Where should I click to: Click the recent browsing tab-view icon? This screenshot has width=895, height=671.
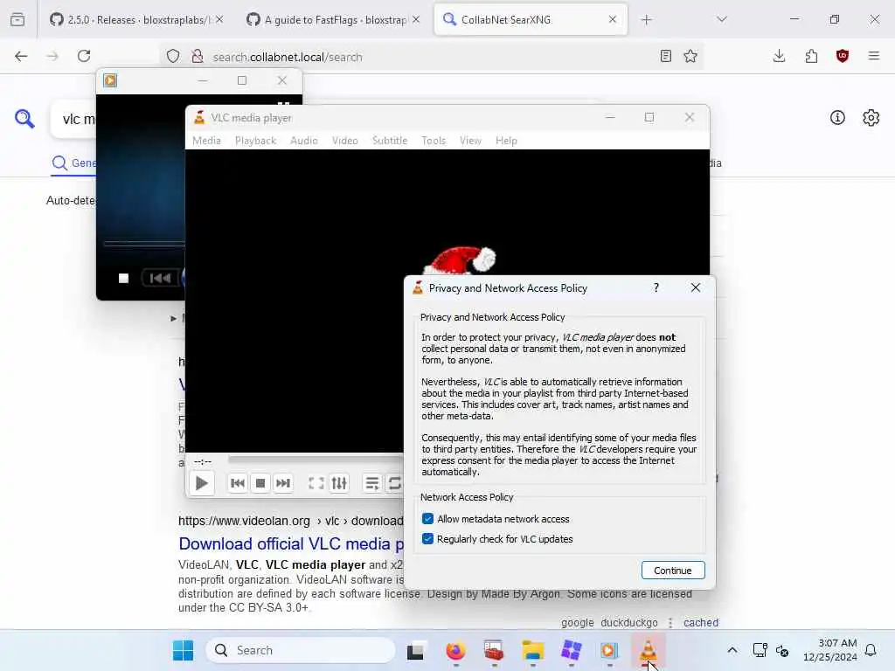click(x=17, y=20)
